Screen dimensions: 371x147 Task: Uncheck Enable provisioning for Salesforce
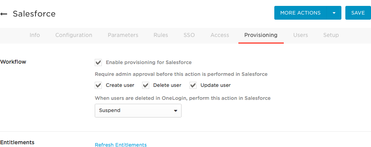point(98,62)
